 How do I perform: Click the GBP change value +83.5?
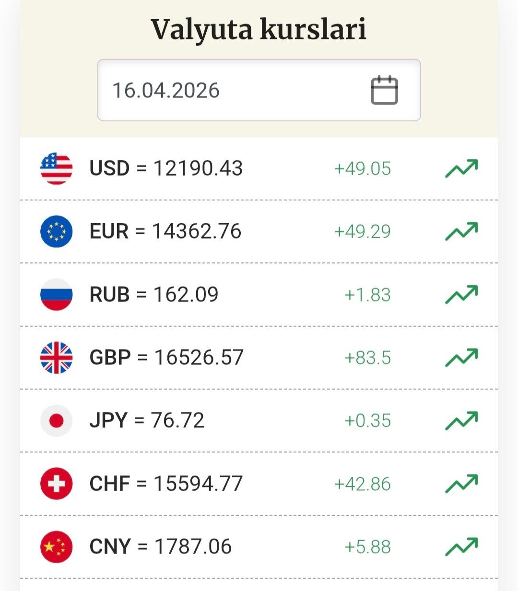click(x=368, y=358)
